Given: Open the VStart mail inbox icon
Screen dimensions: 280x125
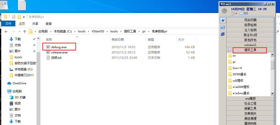Looking at the screenshot, I should [x=241, y=13].
